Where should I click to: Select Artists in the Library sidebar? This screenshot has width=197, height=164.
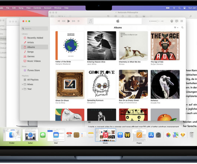tap(35, 42)
